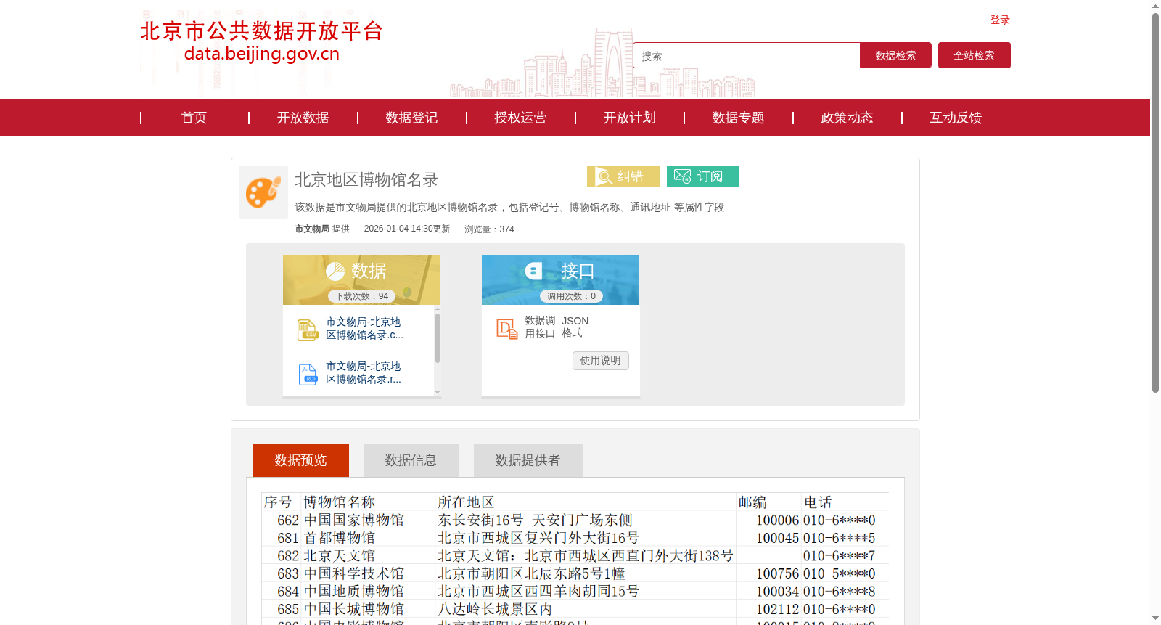Click the 登录 login link

tap(1000, 20)
